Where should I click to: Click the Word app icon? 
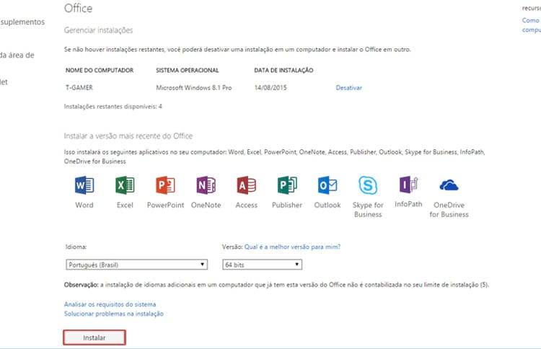coord(84,185)
